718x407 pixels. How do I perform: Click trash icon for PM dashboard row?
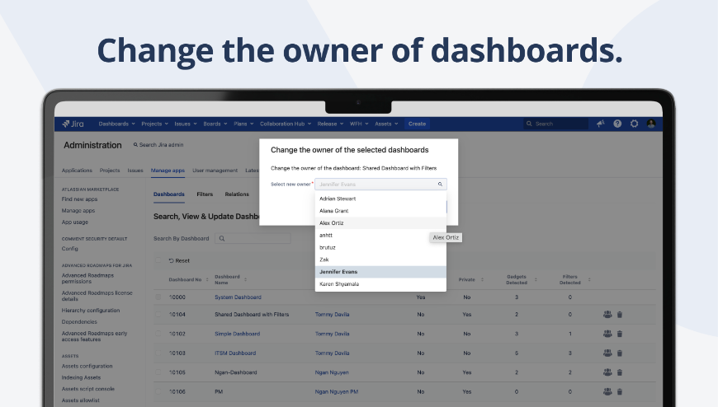620,391
